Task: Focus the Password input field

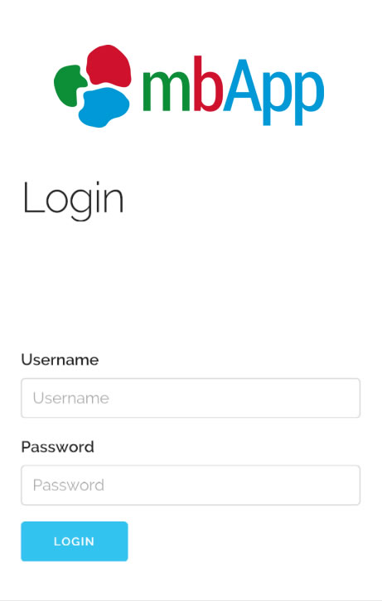Action: (x=191, y=485)
